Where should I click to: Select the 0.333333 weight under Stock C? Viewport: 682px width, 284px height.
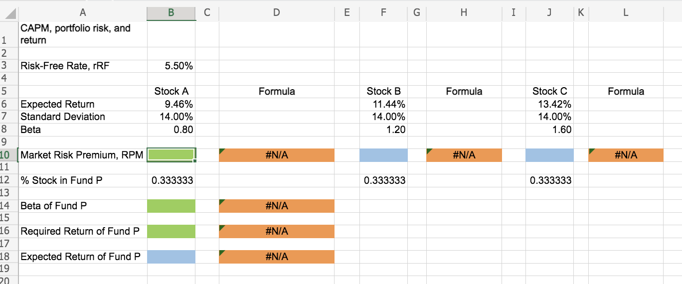point(549,180)
